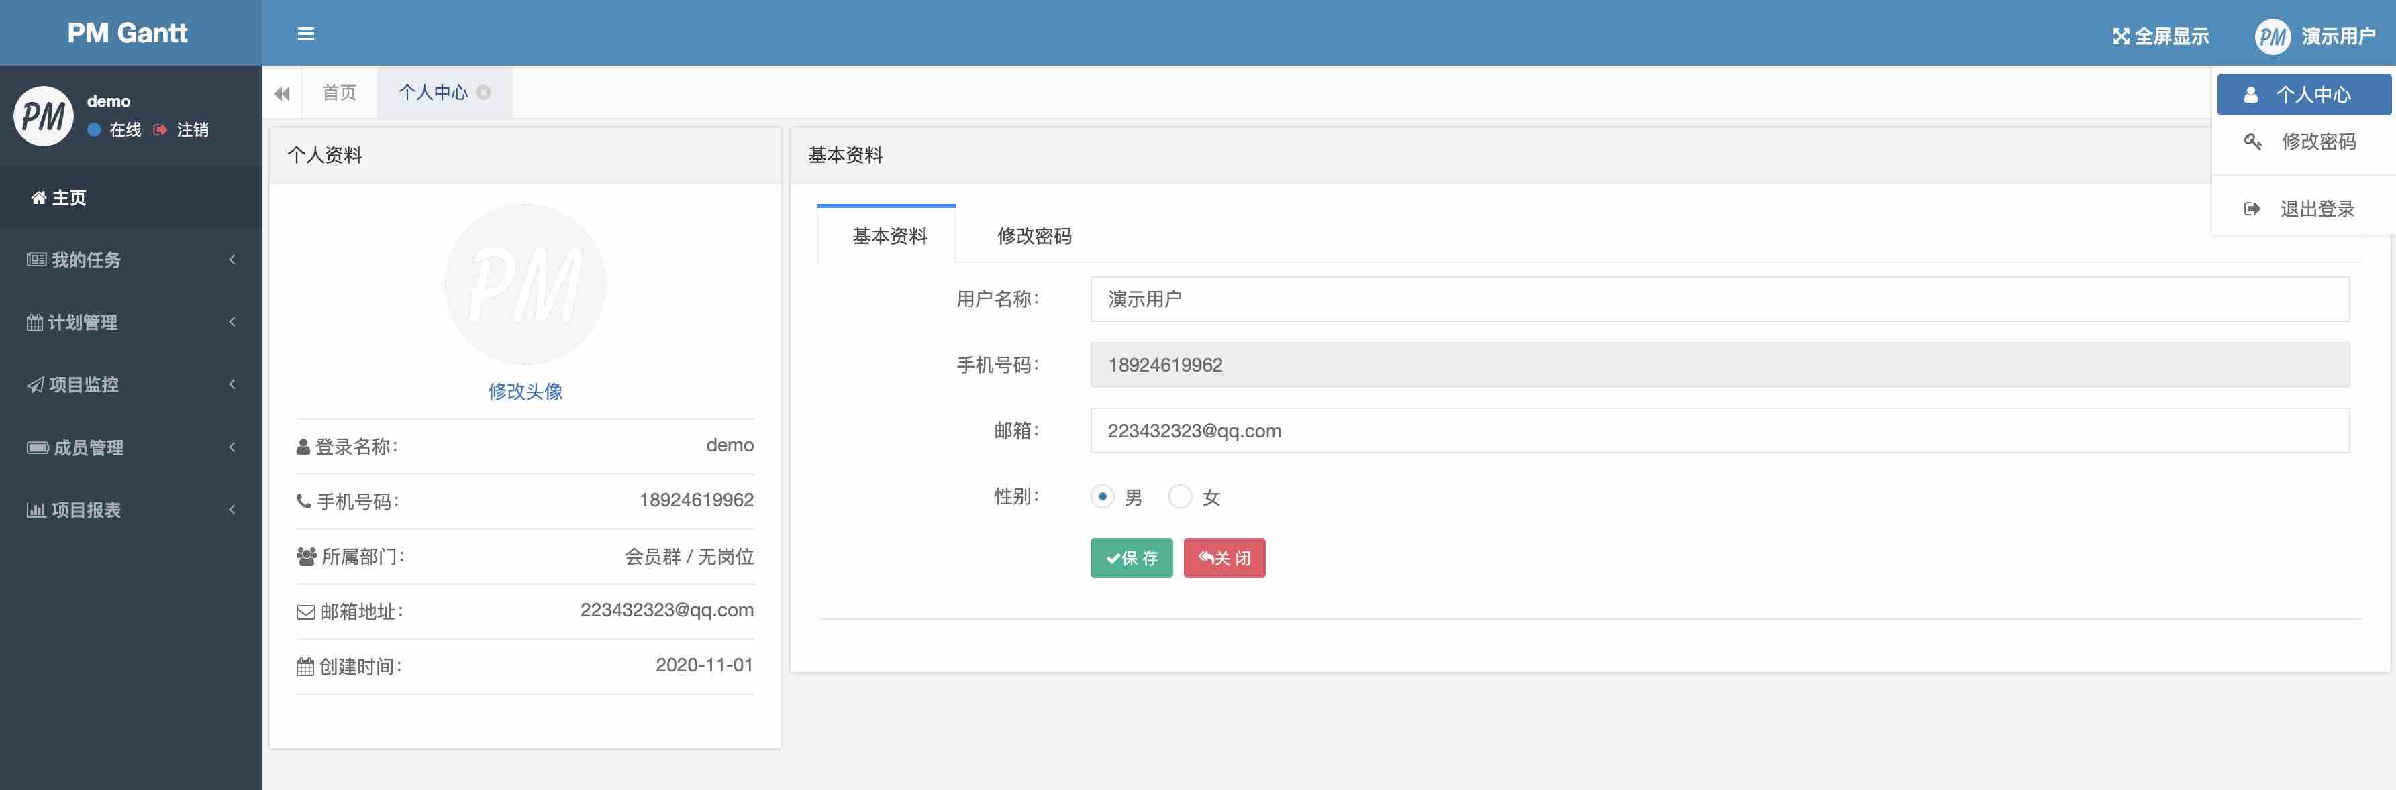Select the 女 gender radio button
This screenshot has height=790, width=2396.
click(x=1181, y=497)
